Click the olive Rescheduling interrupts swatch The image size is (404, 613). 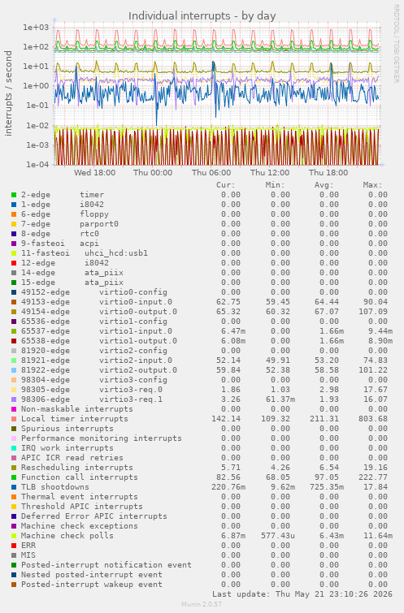point(14,468)
